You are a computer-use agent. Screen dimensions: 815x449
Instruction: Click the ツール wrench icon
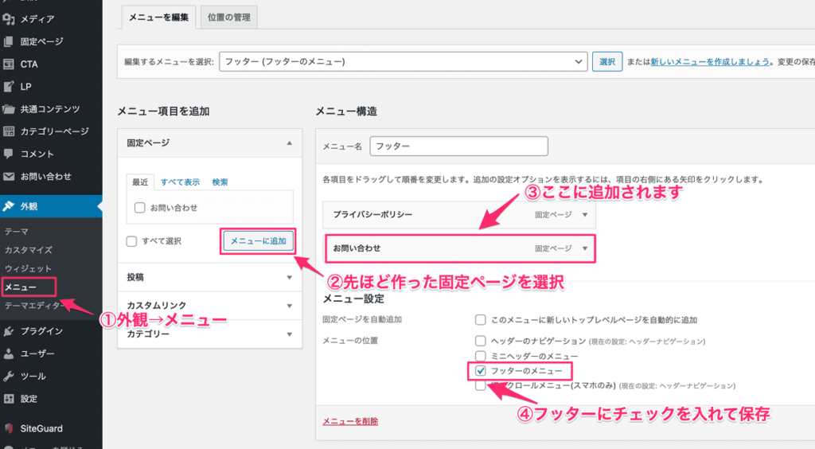click(x=9, y=376)
